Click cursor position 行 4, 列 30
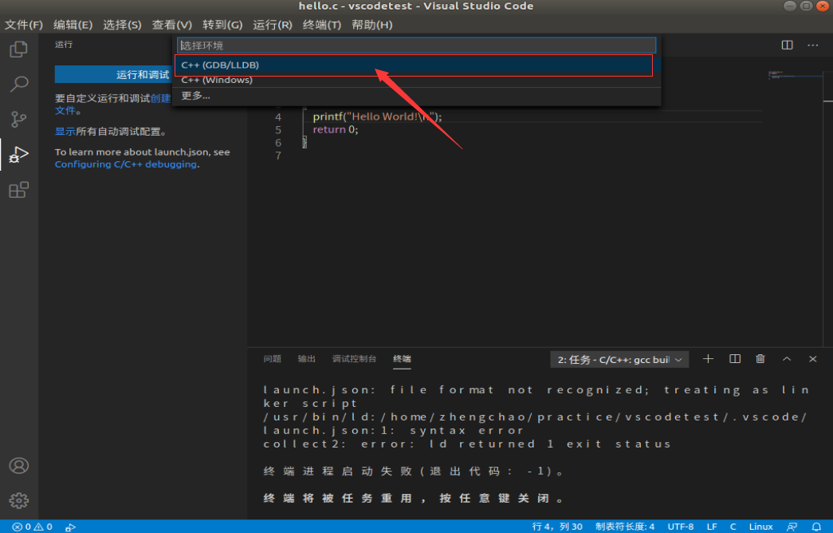Image resolution: width=833 pixels, height=533 pixels. [x=557, y=527]
